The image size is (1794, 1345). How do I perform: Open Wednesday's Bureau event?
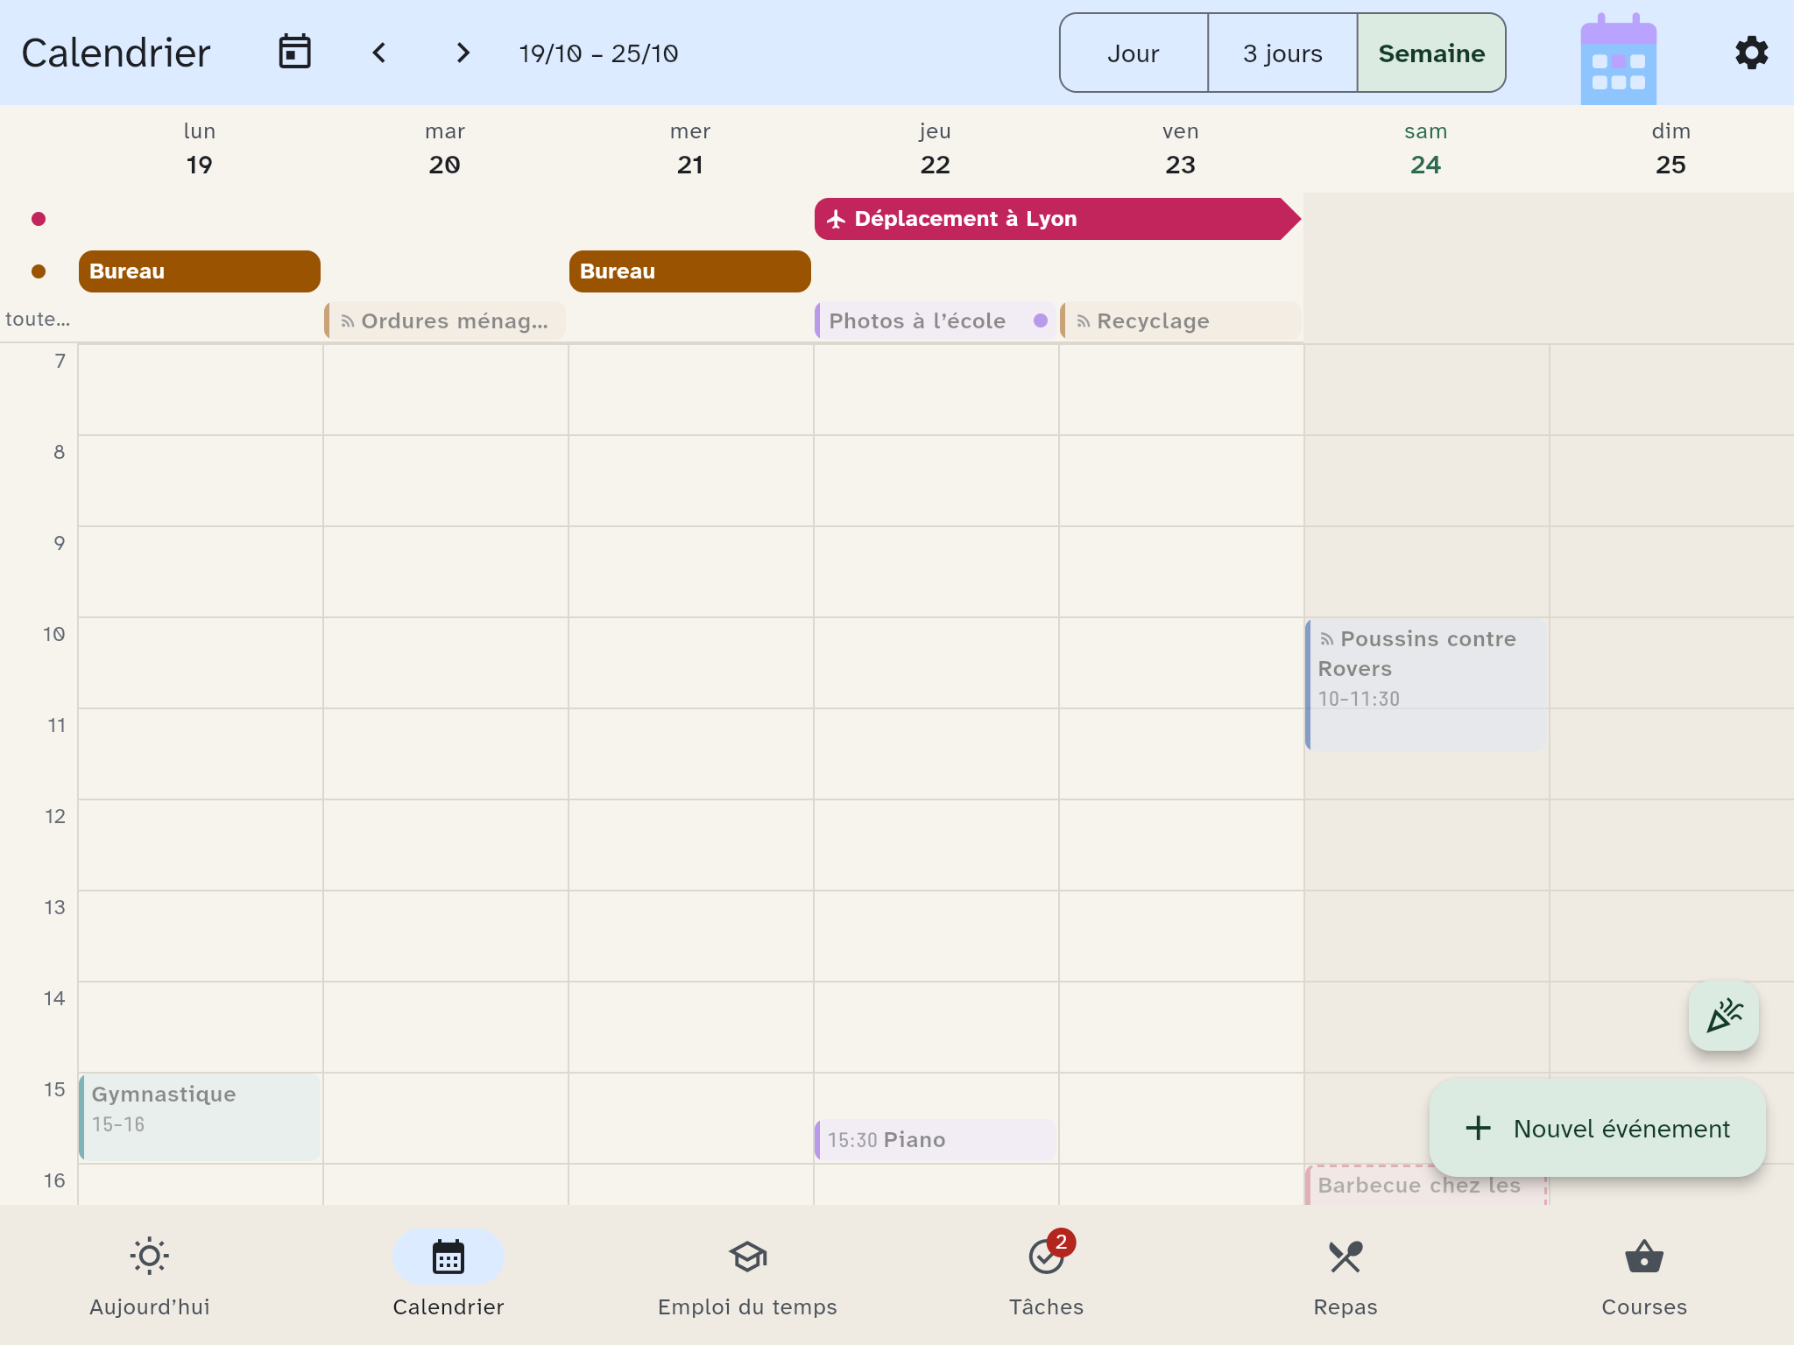tap(690, 271)
